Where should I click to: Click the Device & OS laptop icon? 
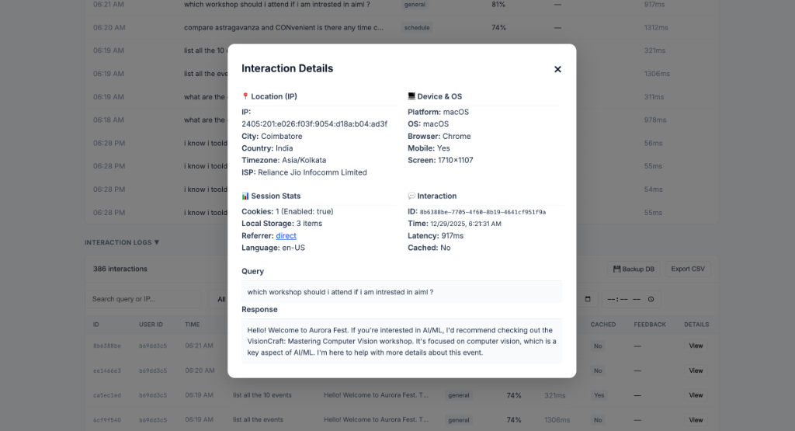tap(411, 96)
